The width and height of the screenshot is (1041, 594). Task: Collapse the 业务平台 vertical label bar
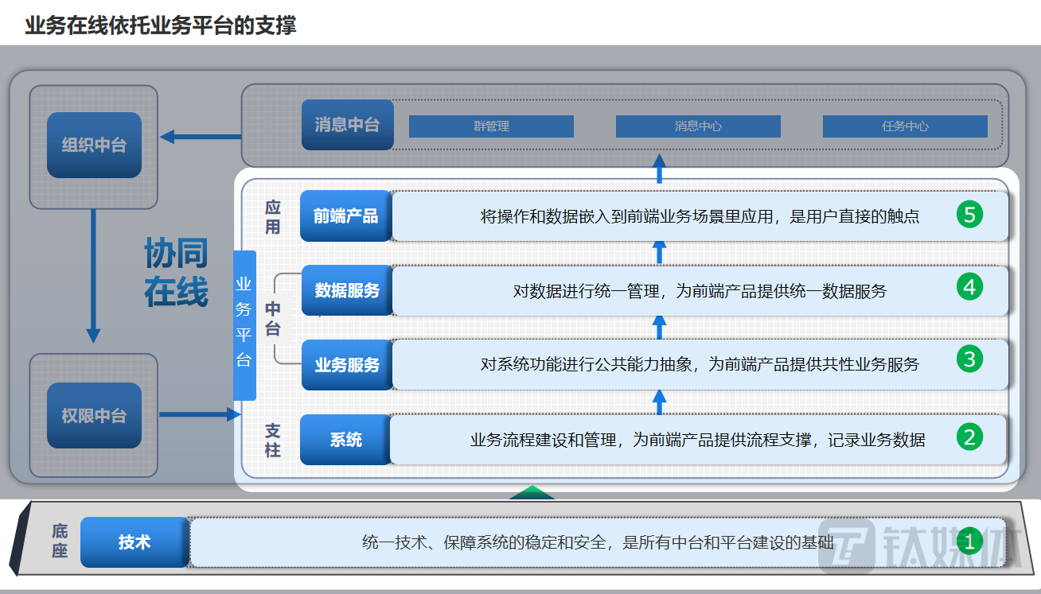244,323
